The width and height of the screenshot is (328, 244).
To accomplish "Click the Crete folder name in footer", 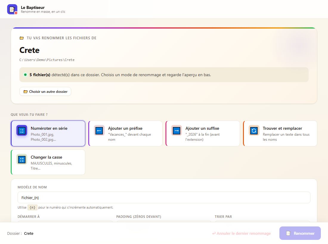I will (29, 233).
